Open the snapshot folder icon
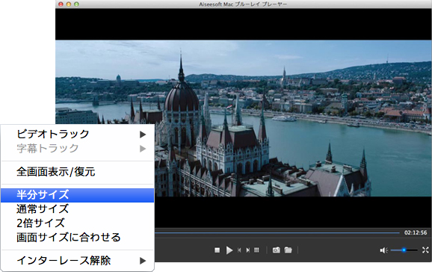The height and width of the screenshot is (272, 432). [x=288, y=250]
